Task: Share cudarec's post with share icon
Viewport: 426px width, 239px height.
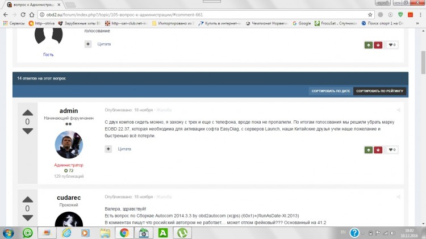Action: 398,197
